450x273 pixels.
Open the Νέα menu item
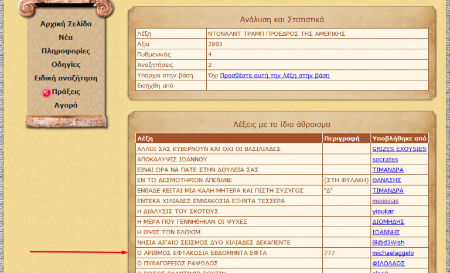(x=66, y=38)
